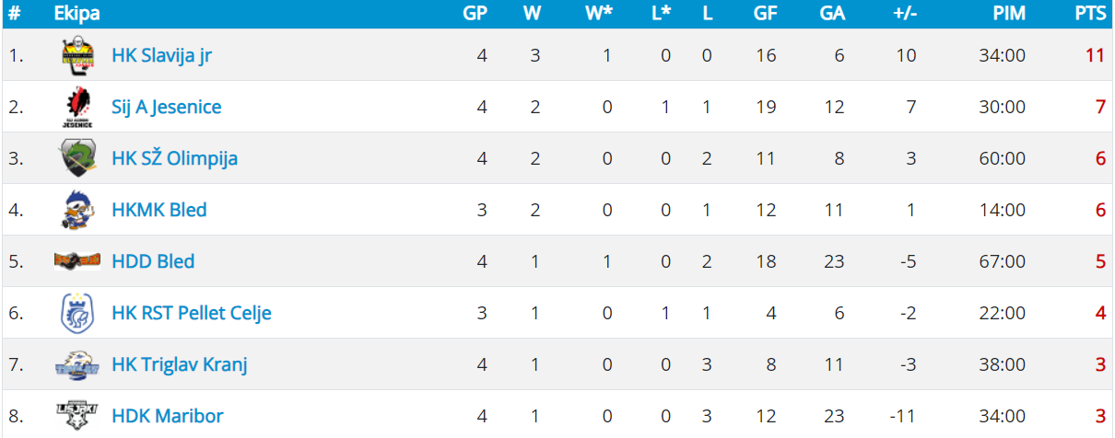This screenshot has width=1115, height=438.
Task: Click the Ekipa column header
Action: coord(77,14)
